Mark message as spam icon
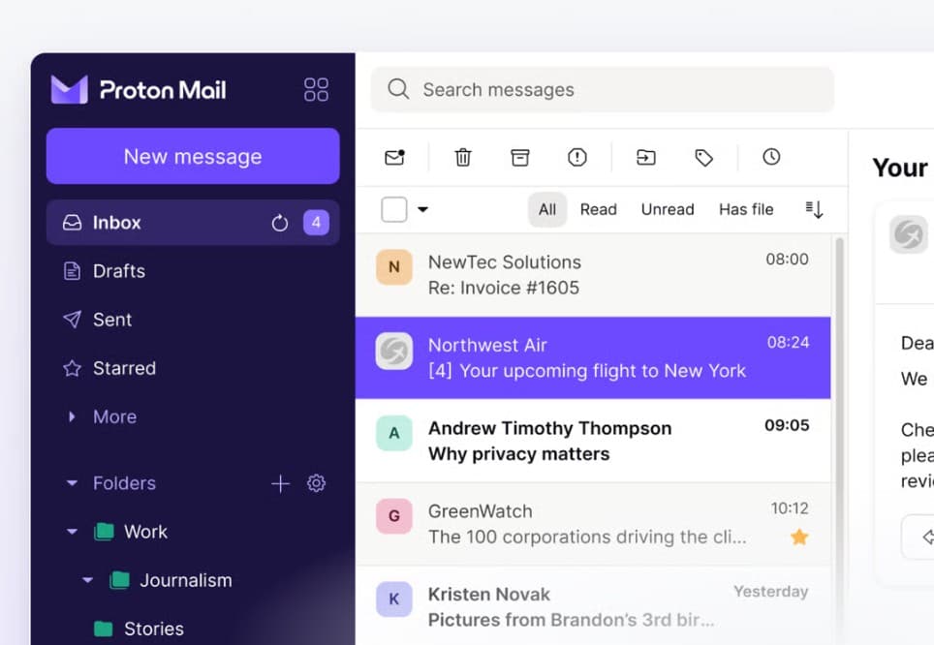Screen dimensions: 934x645 [x=576, y=157]
